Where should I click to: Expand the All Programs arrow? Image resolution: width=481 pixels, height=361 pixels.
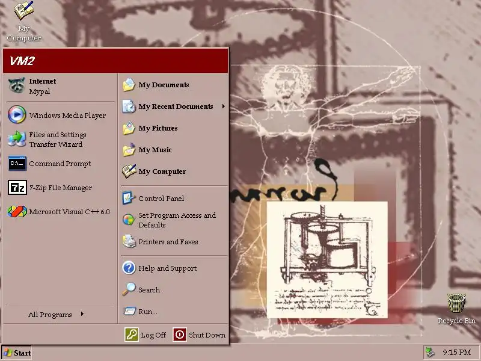pyautogui.click(x=82, y=313)
